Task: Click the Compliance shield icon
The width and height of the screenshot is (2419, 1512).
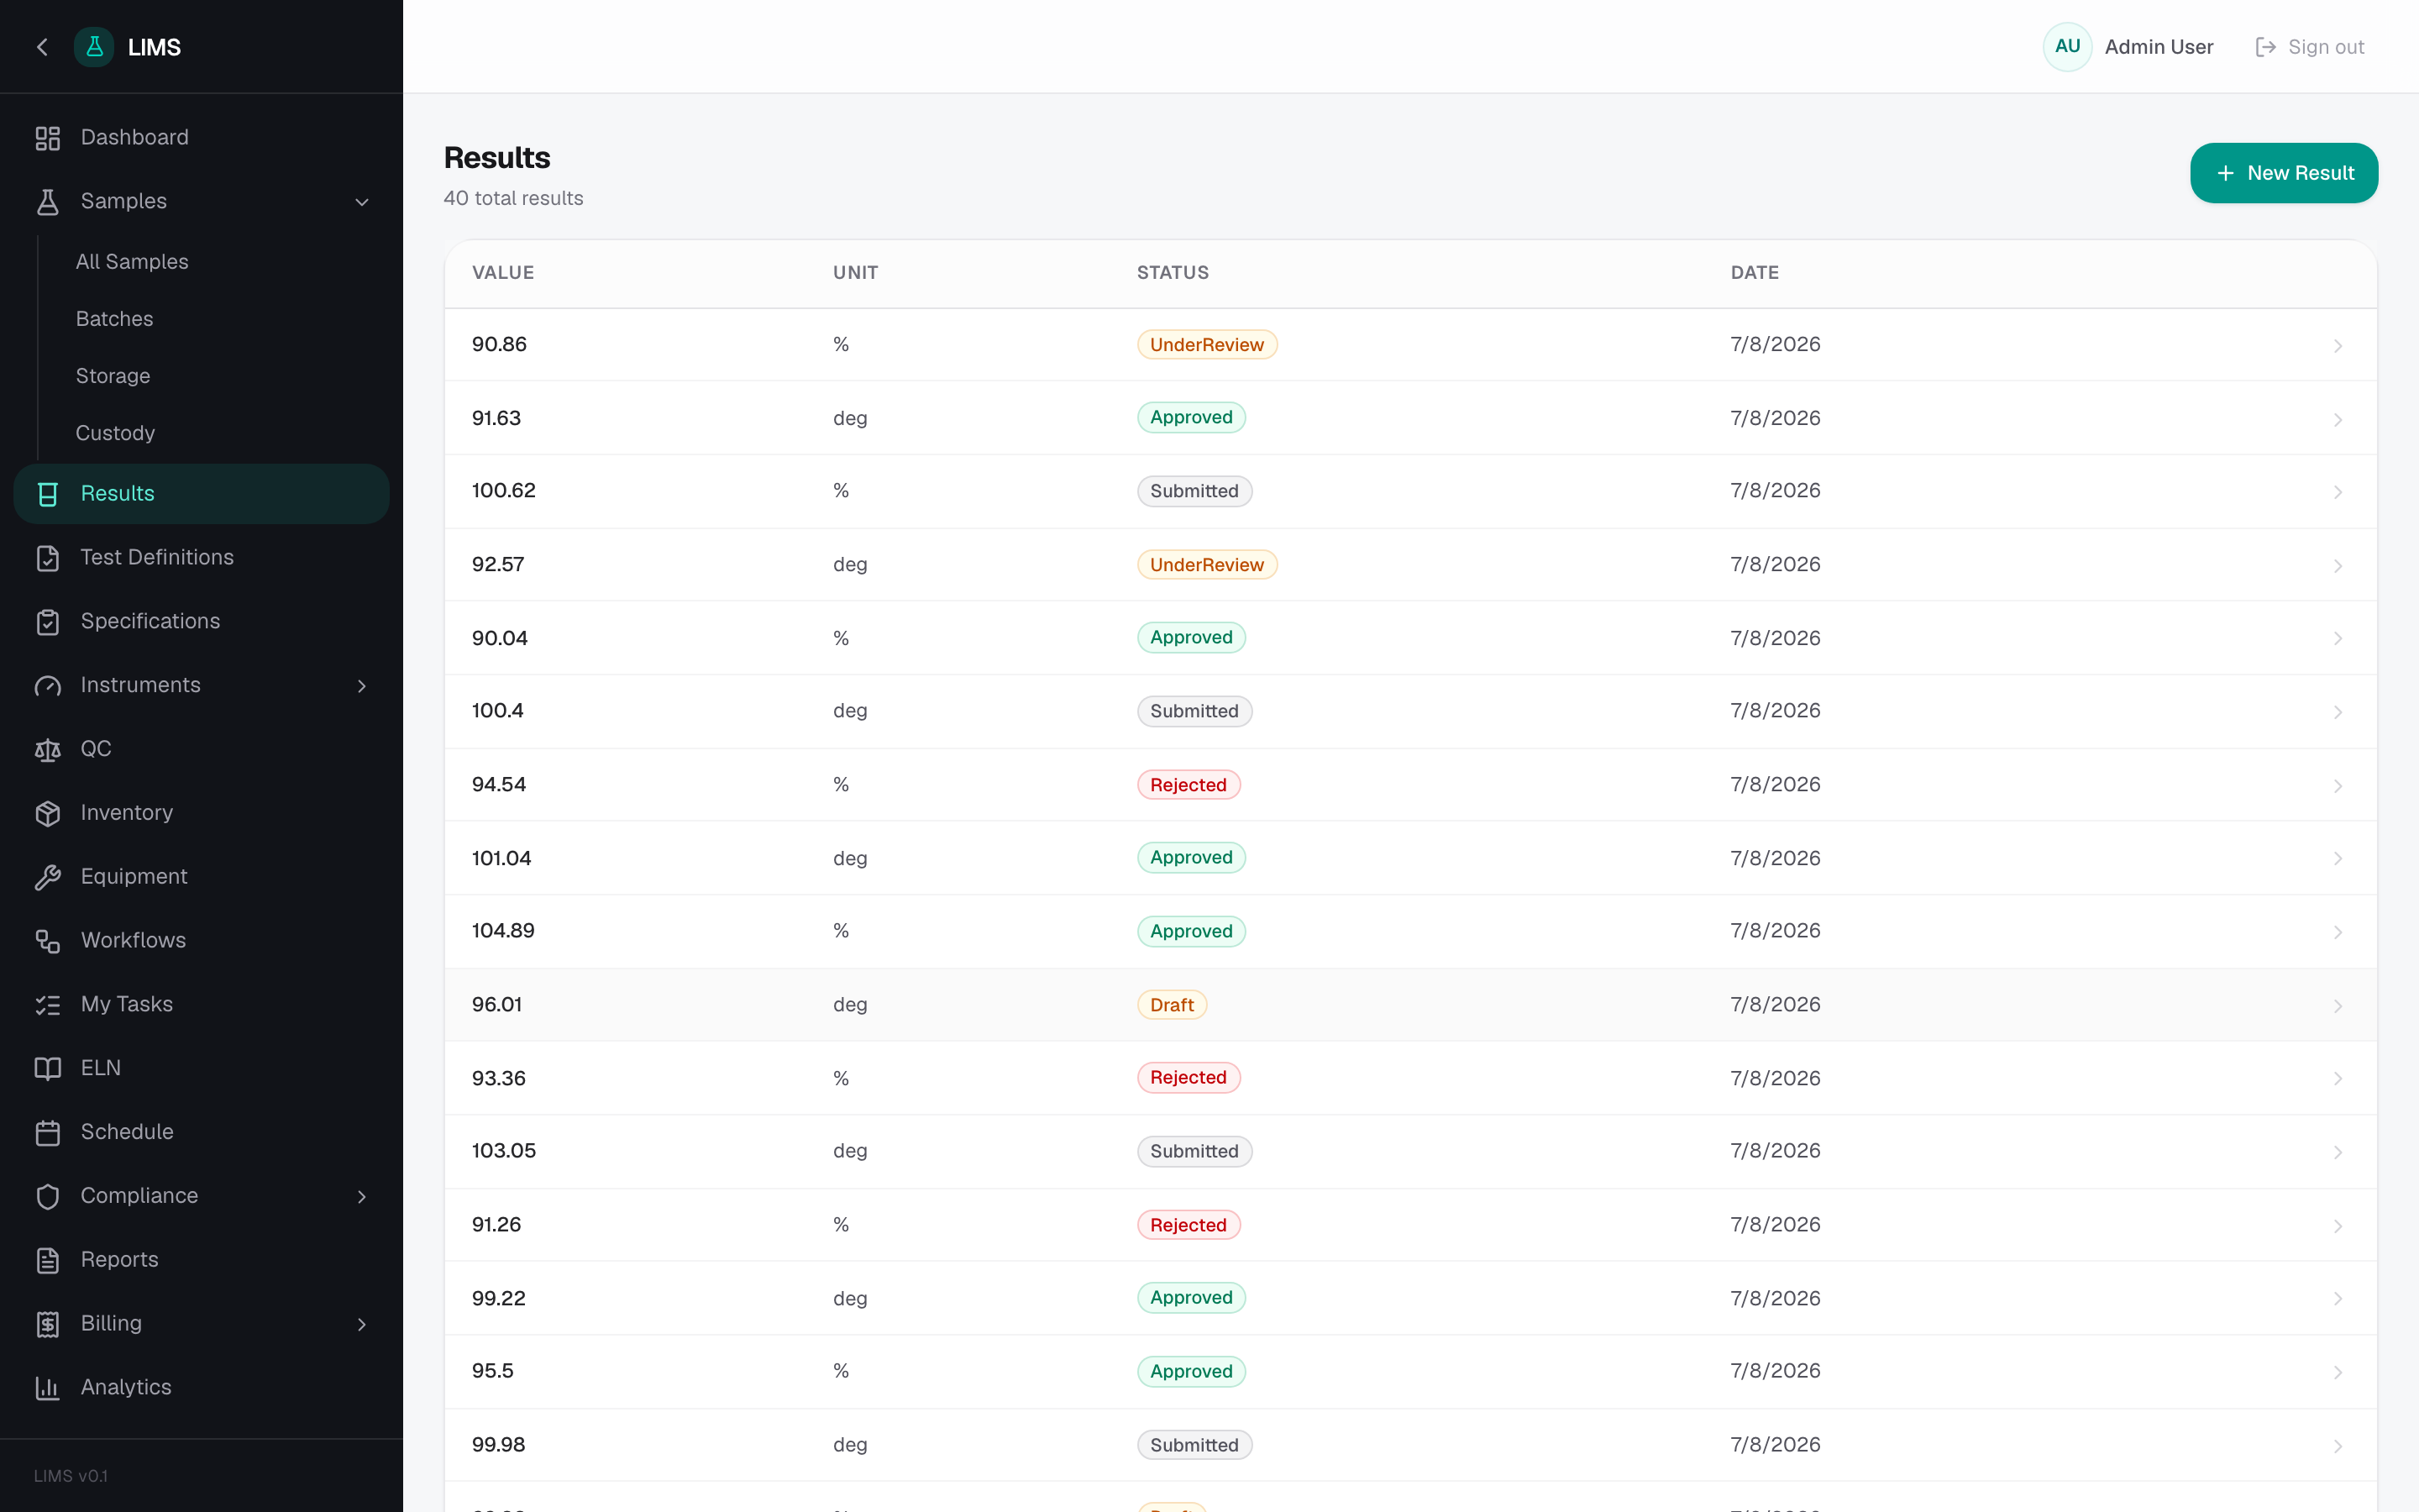Action: click(x=48, y=1197)
